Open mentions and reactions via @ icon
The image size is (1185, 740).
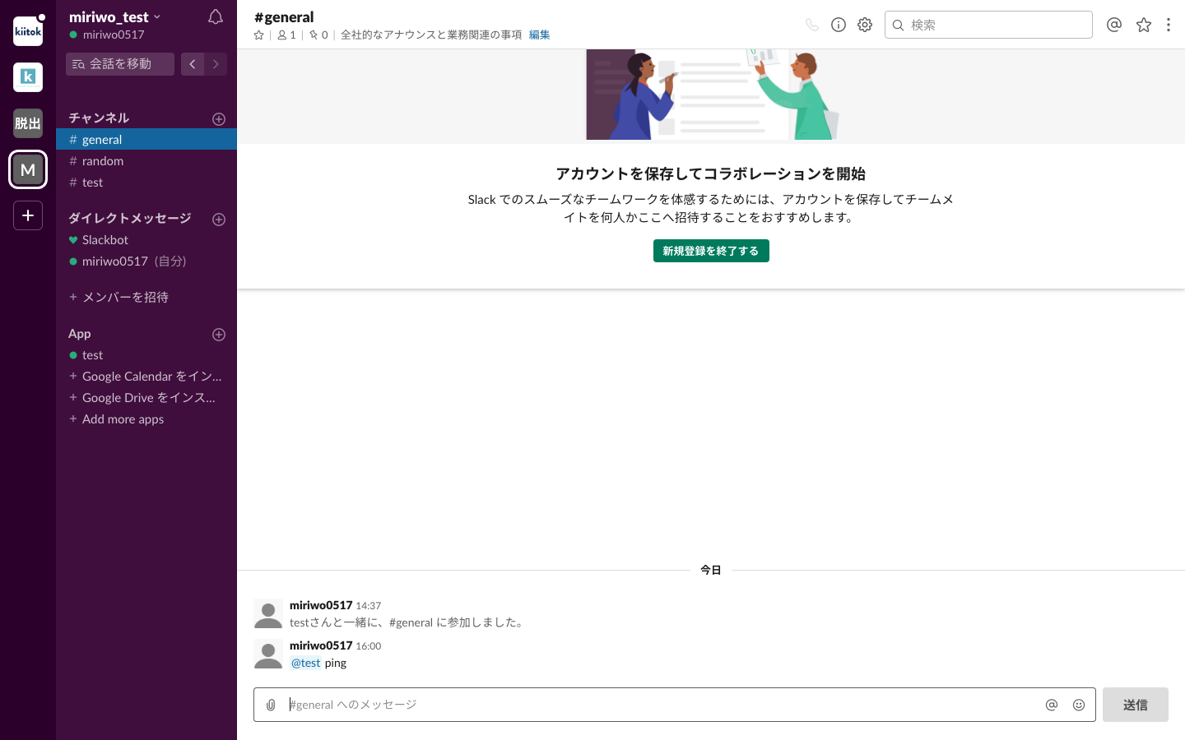(1114, 25)
